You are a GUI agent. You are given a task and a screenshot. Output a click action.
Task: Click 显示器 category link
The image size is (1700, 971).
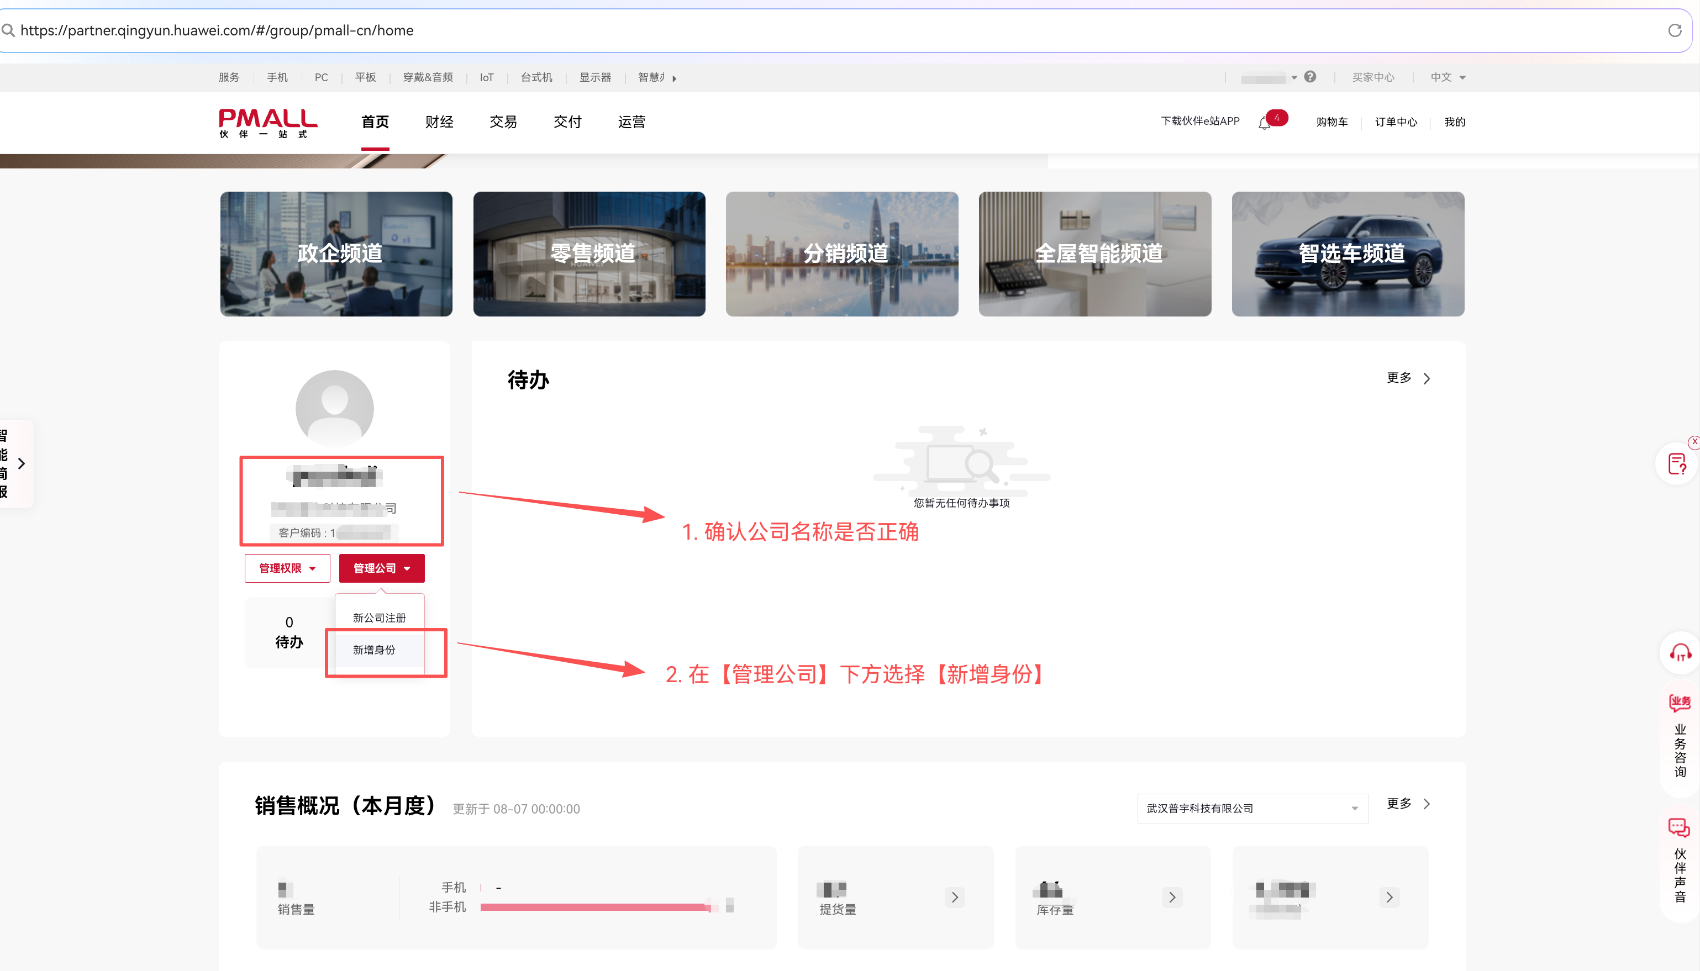point(595,77)
